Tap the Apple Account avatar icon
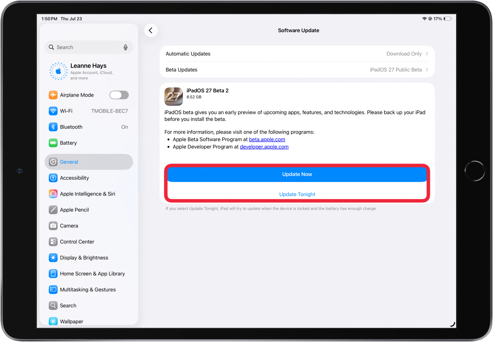Viewport: 493px width, 342px height. 59,71
